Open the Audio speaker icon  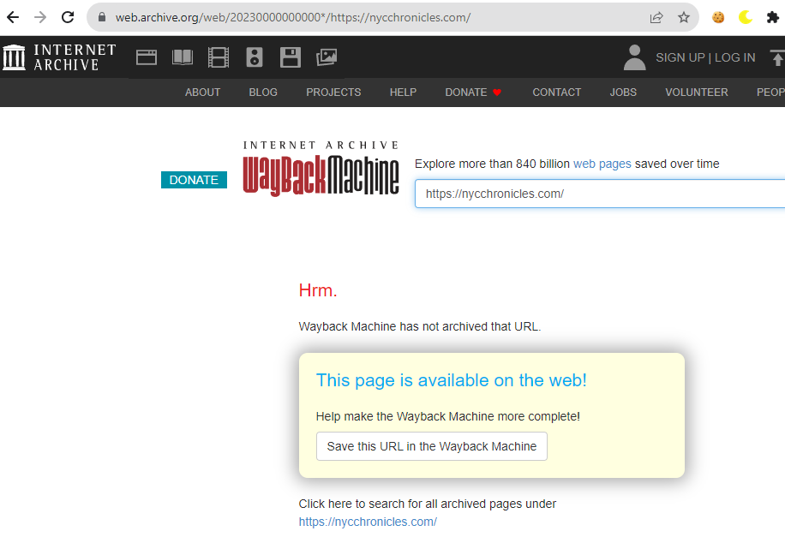255,57
